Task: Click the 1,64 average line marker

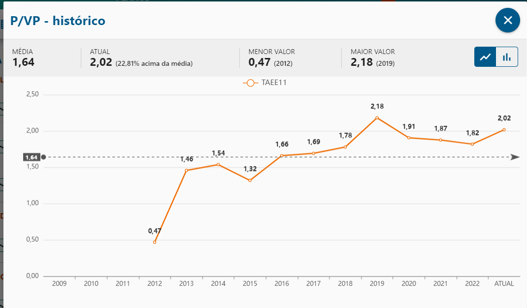Action: (x=32, y=157)
